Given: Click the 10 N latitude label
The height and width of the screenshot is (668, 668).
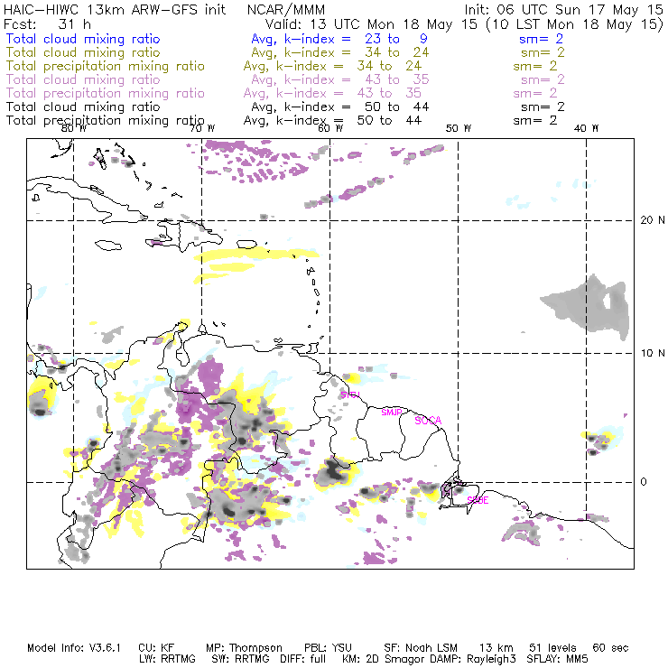Looking at the screenshot, I should coord(653,353).
